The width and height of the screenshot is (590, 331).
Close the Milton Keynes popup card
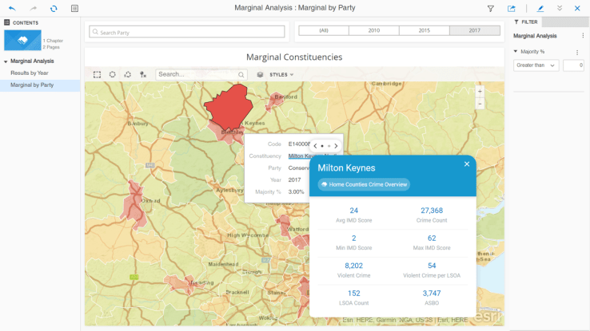pos(467,164)
